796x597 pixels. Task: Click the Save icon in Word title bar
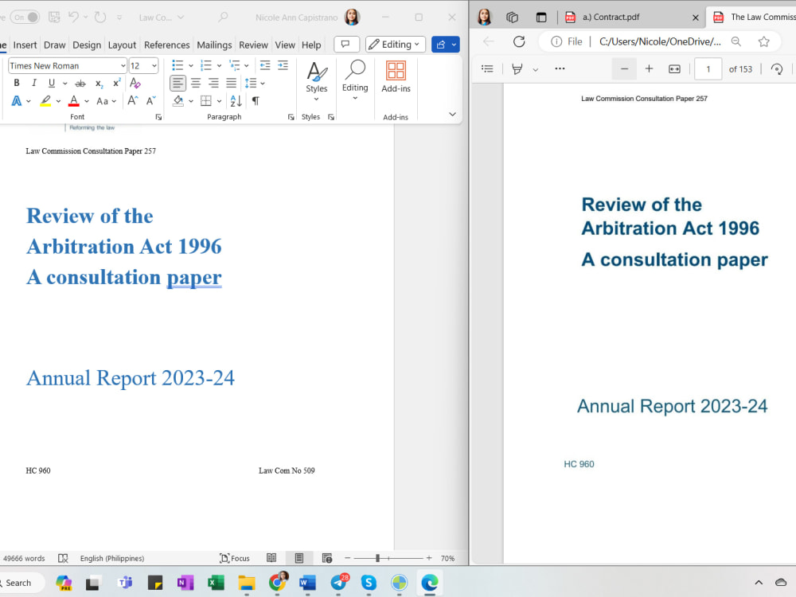(54, 18)
